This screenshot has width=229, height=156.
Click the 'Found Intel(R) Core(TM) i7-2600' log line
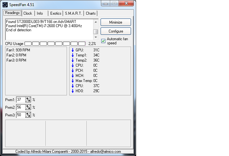point(44,26)
